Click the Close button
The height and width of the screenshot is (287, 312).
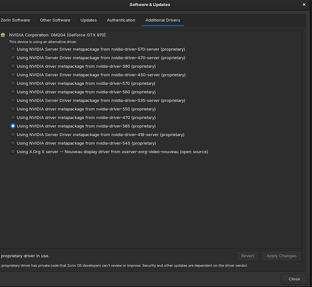tap(294, 279)
